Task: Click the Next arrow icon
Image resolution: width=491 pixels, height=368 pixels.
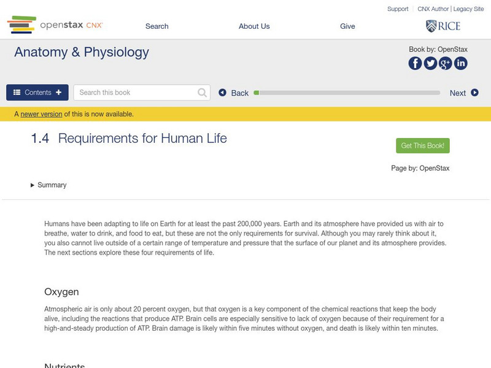Action: coord(474,93)
